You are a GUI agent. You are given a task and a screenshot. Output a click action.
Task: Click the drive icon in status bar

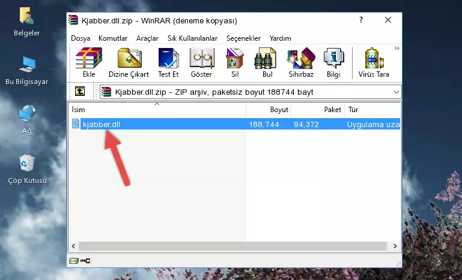pos(74,261)
